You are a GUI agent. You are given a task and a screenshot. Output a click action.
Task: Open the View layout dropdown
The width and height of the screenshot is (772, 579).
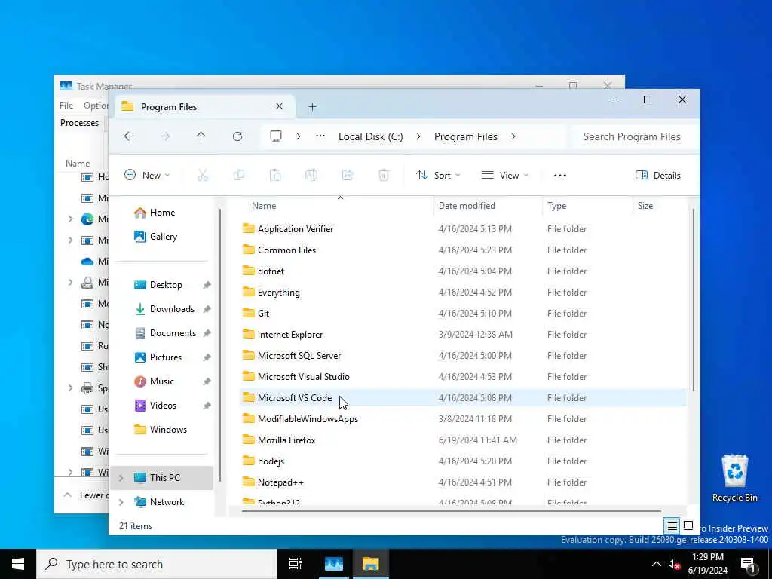[504, 175]
